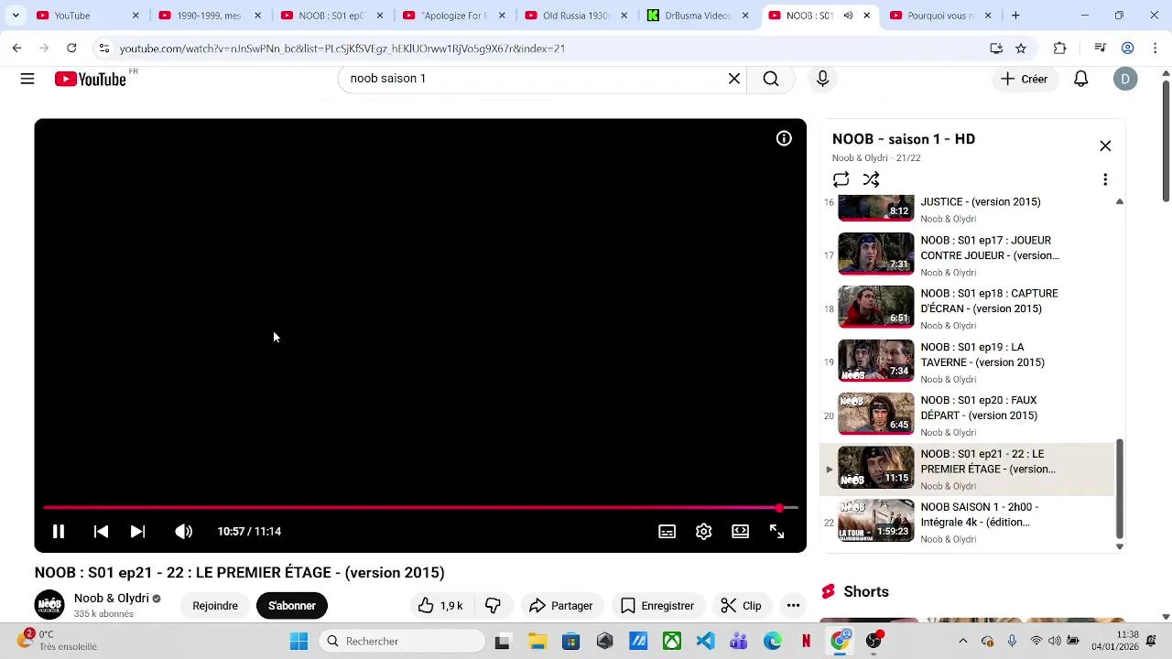Switch to theater mode
Image resolution: width=1172 pixels, height=659 pixels.
pos(740,531)
